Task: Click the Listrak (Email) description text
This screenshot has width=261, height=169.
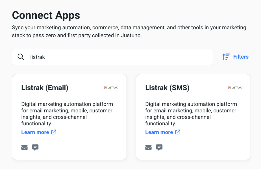Action: click(x=67, y=114)
